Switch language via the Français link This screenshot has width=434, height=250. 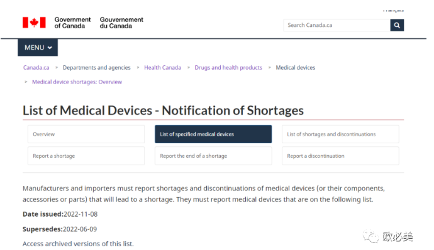point(393,11)
